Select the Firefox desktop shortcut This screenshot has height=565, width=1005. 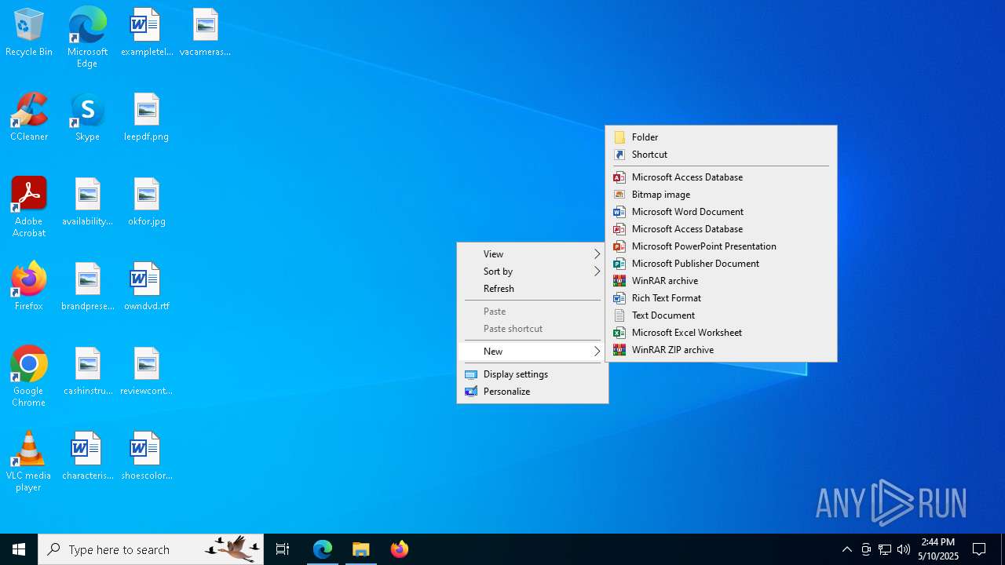click(x=29, y=287)
